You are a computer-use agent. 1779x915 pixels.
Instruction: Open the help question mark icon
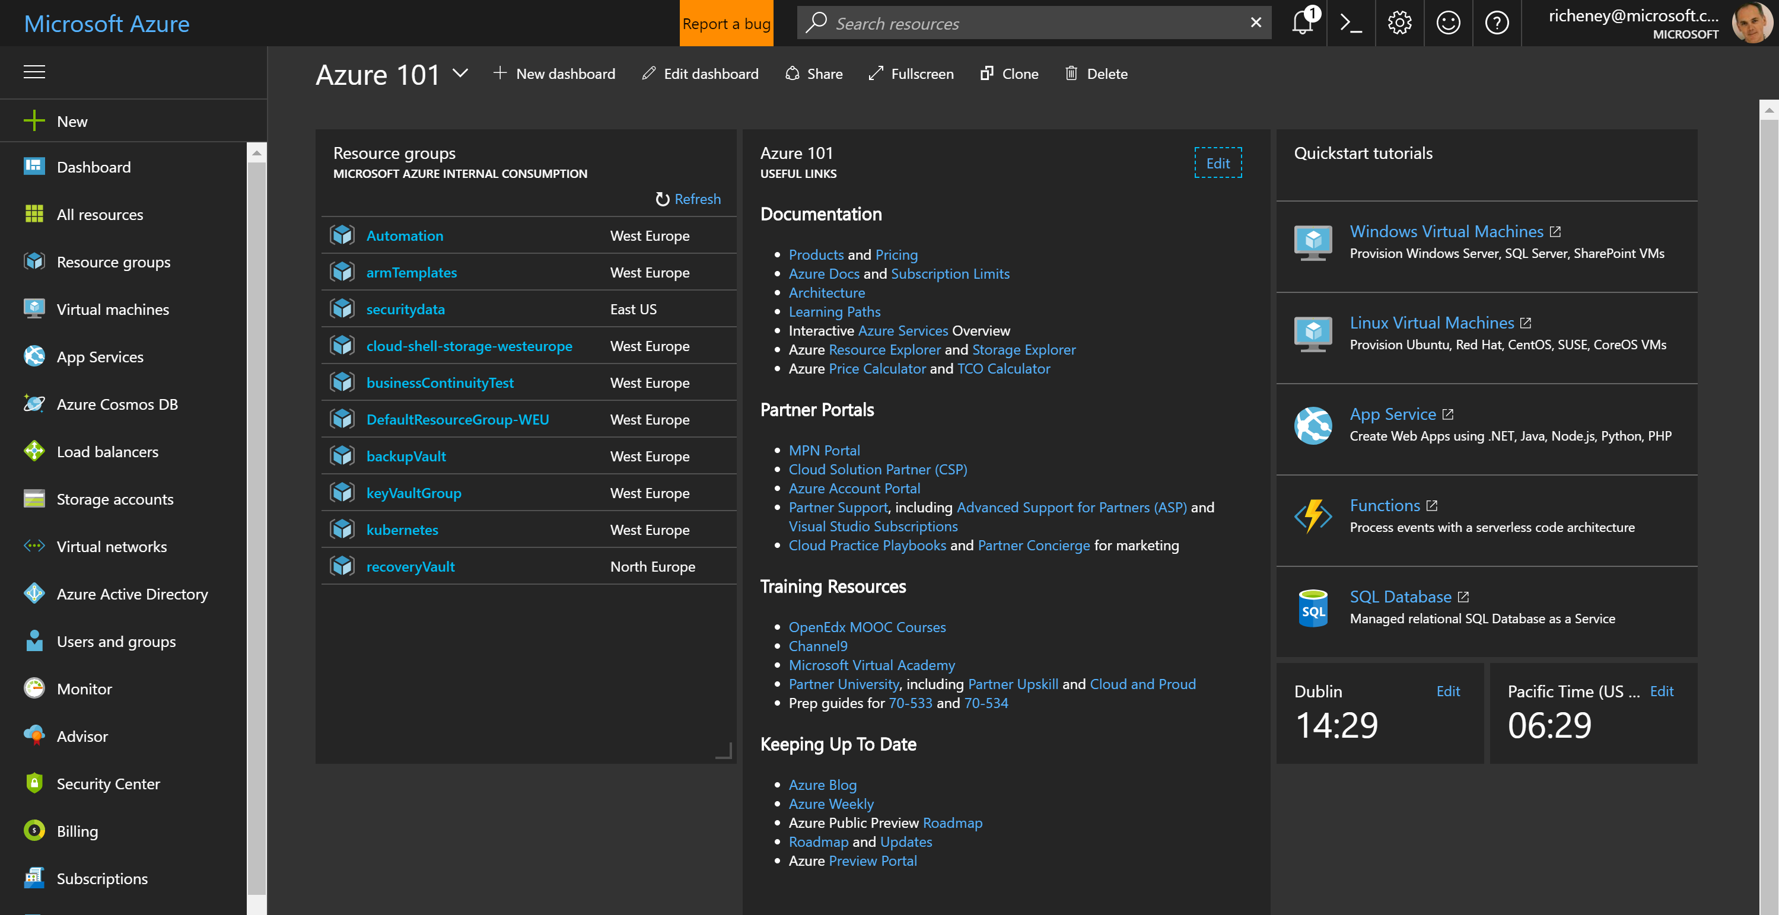1497,23
